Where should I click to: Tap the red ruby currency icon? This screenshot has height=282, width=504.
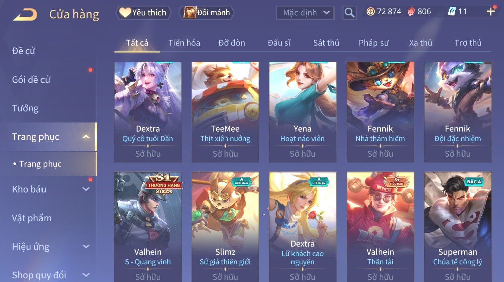point(411,12)
